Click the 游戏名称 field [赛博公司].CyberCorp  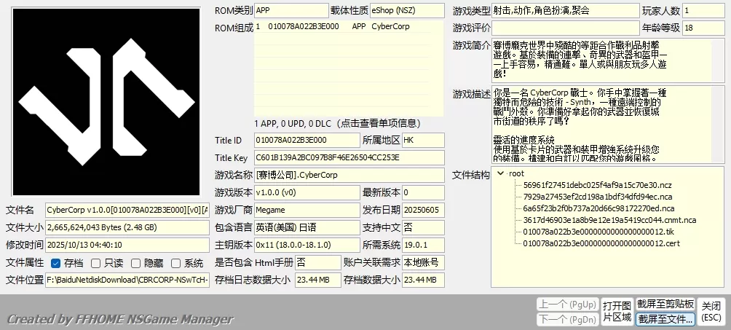point(349,175)
